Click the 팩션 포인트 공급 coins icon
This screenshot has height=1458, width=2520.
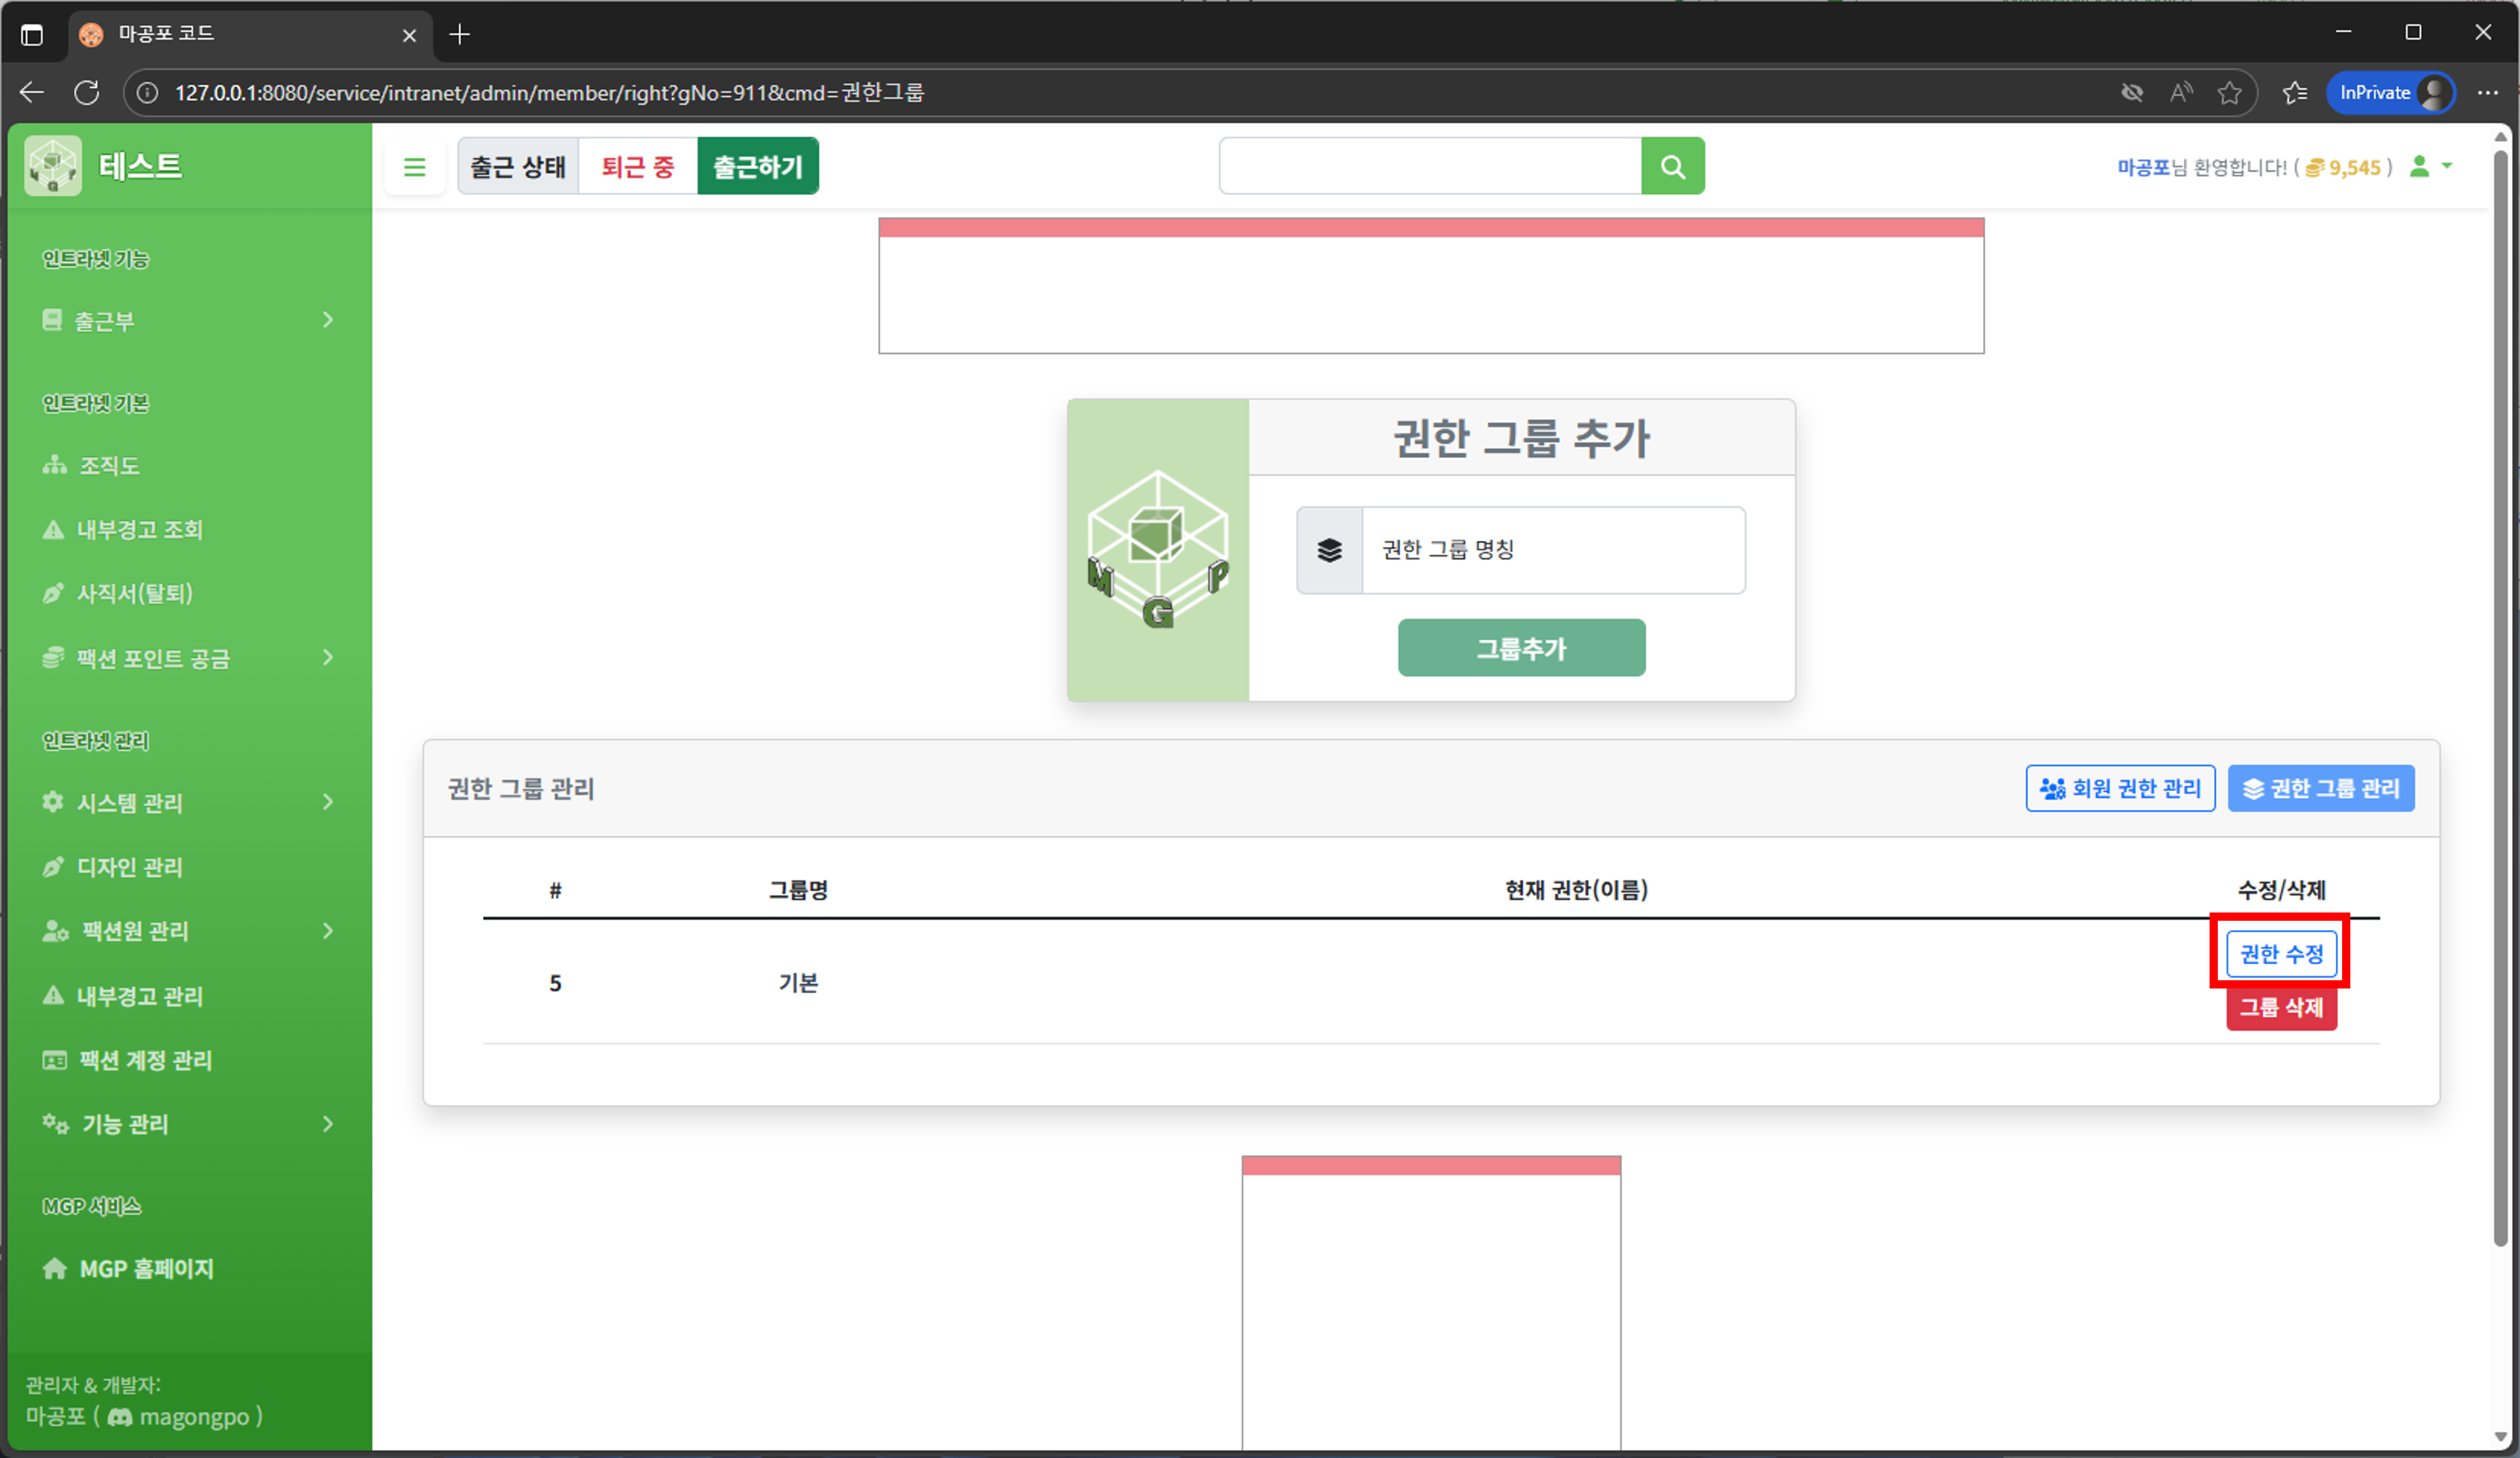pos(53,658)
